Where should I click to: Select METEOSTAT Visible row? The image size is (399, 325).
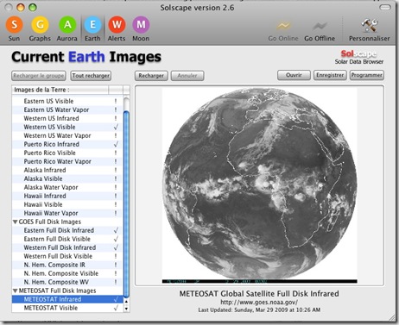(67, 308)
